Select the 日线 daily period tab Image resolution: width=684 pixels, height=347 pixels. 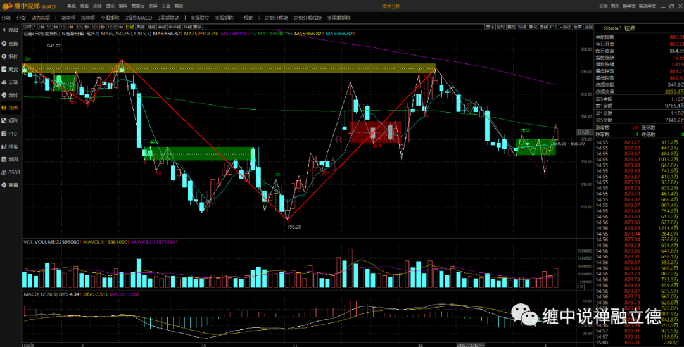pyautogui.click(x=130, y=27)
